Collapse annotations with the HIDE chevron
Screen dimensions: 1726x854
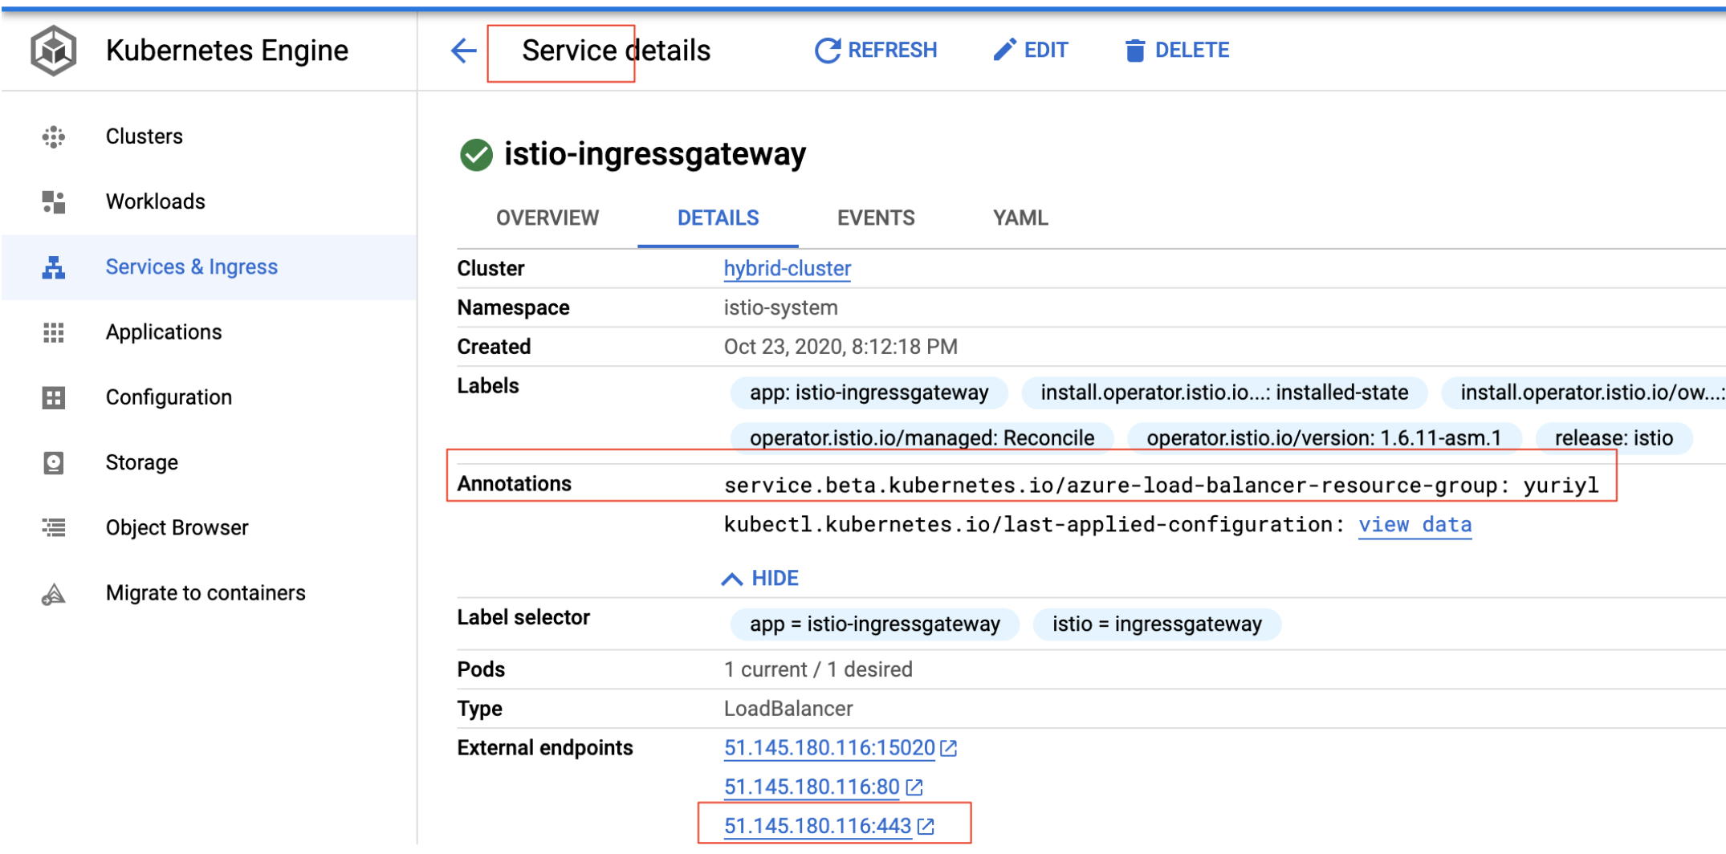(x=731, y=579)
